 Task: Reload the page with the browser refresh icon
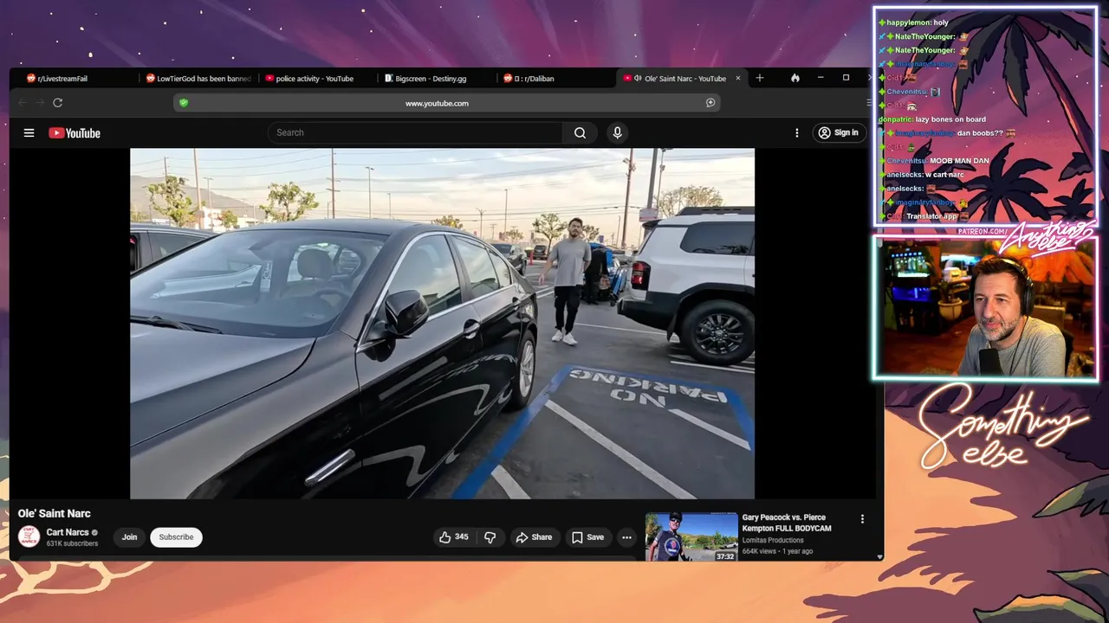coord(57,103)
